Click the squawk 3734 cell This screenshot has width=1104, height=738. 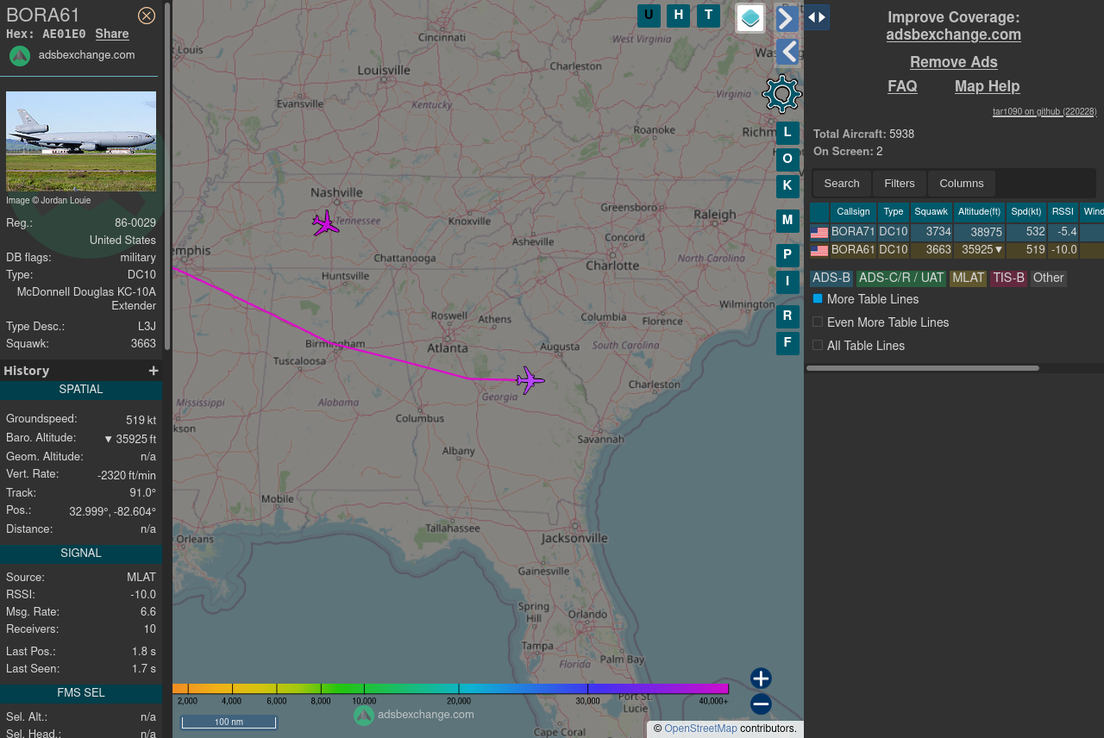click(x=932, y=232)
